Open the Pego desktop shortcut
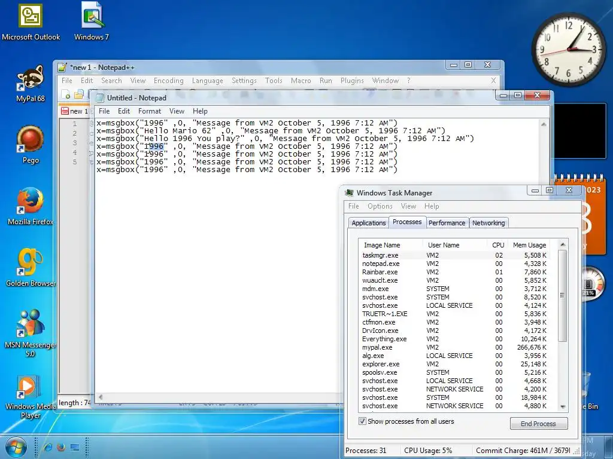Image resolution: width=613 pixels, height=459 pixels. click(31, 145)
